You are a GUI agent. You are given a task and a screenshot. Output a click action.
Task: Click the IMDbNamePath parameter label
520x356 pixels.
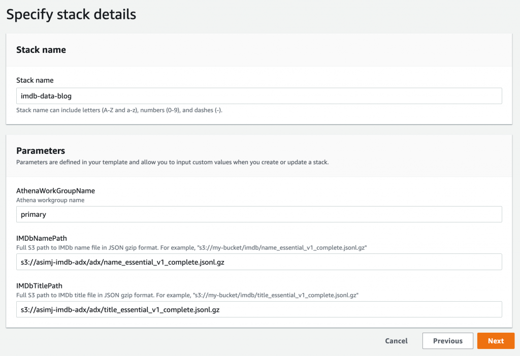tap(42, 238)
